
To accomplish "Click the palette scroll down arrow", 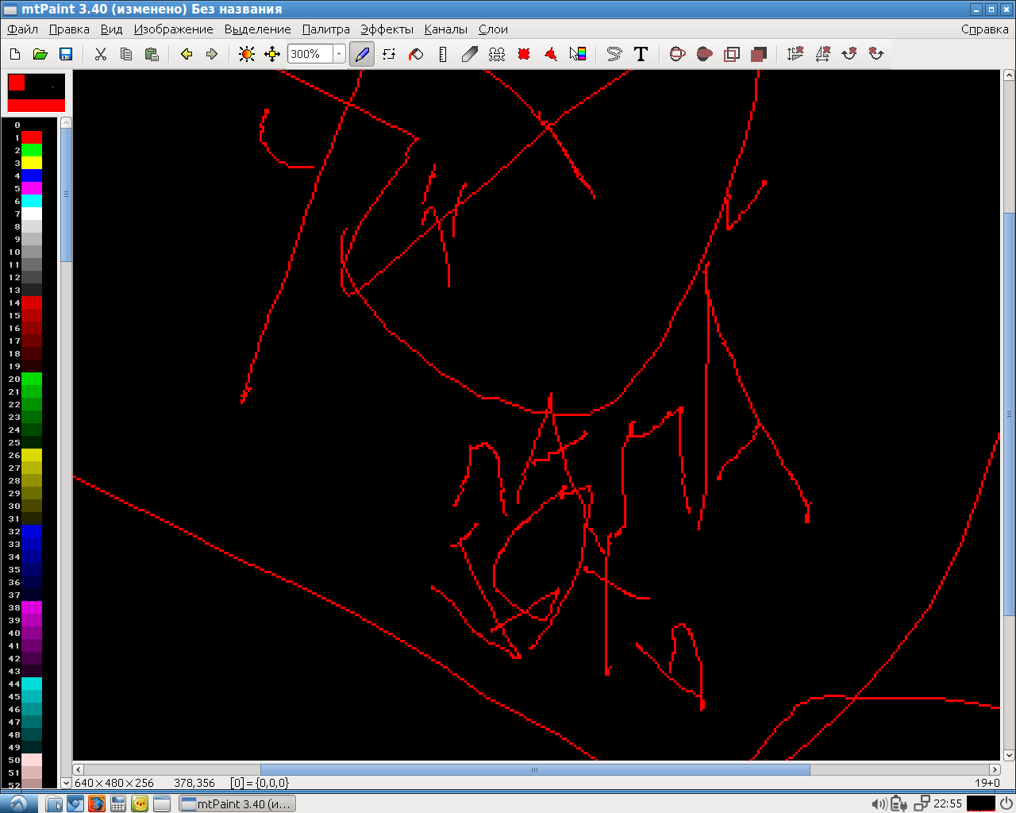I will pos(66,783).
